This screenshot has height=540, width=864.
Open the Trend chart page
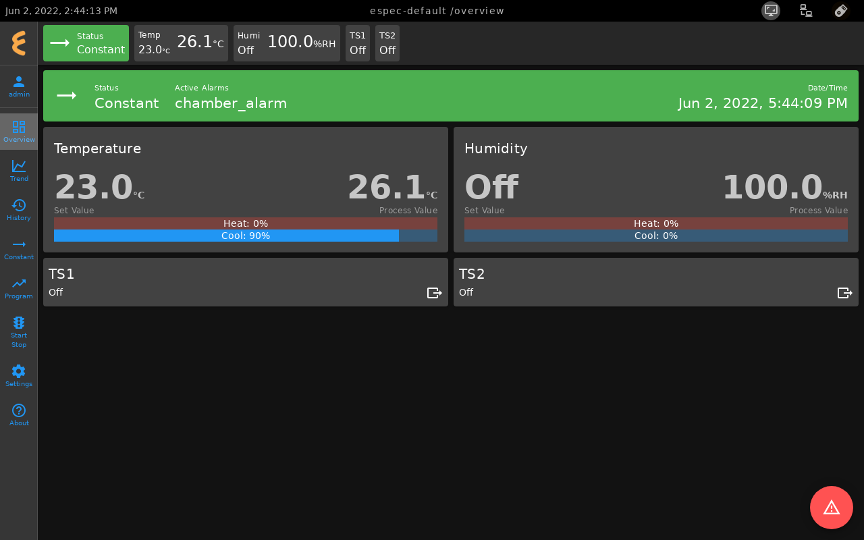(19, 171)
